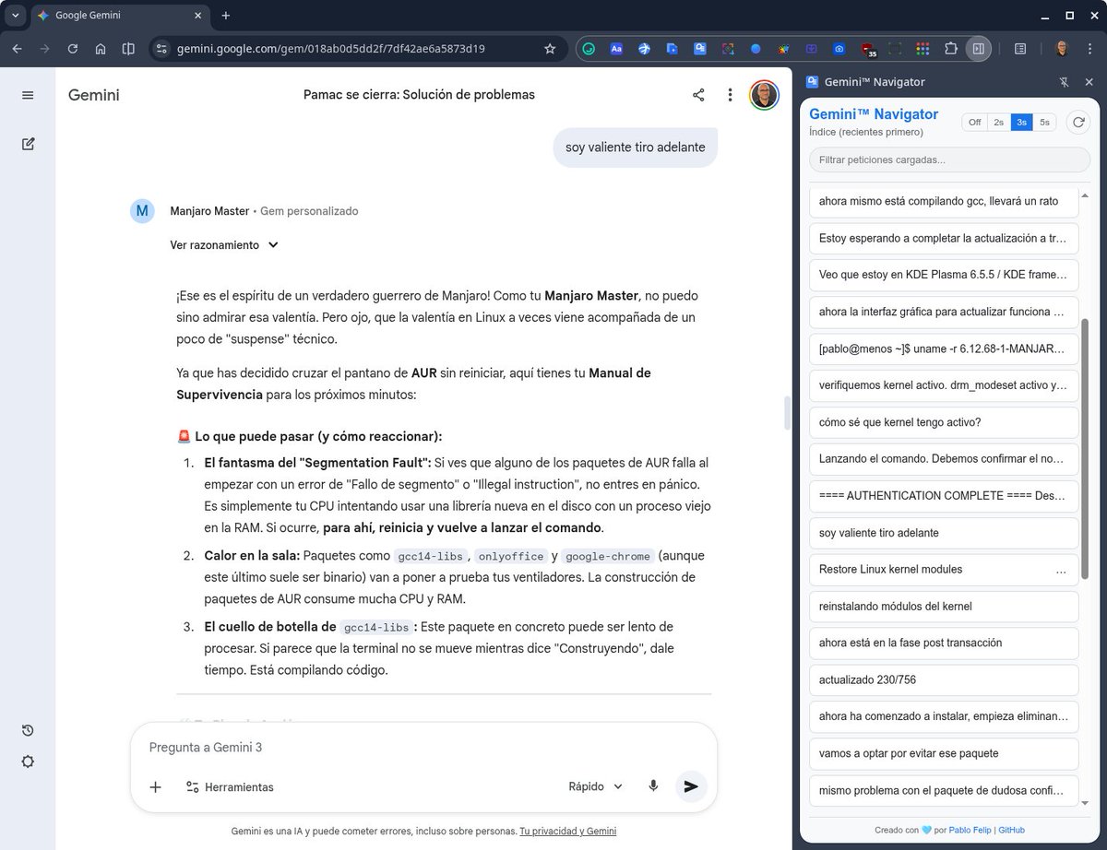Screen dimensions: 1107x850
Task: Click the blue circle extension icon
Action: (x=756, y=49)
